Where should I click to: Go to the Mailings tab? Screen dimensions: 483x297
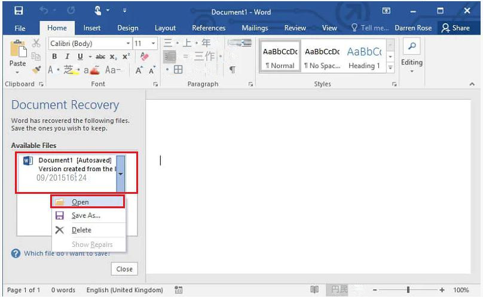[x=255, y=28]
